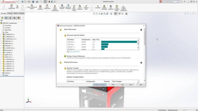The width and height of the screenshot is (198, 111).
Task: Click the New document icon
Action: click(x=25, y=2)
